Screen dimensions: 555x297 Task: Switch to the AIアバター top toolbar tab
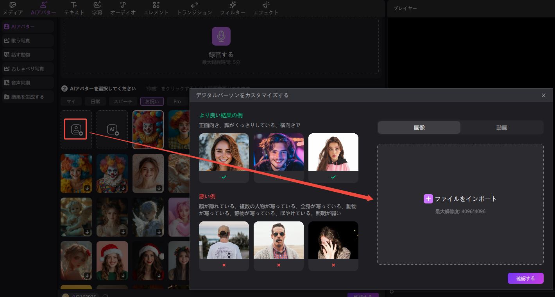[x=43, y=8]
